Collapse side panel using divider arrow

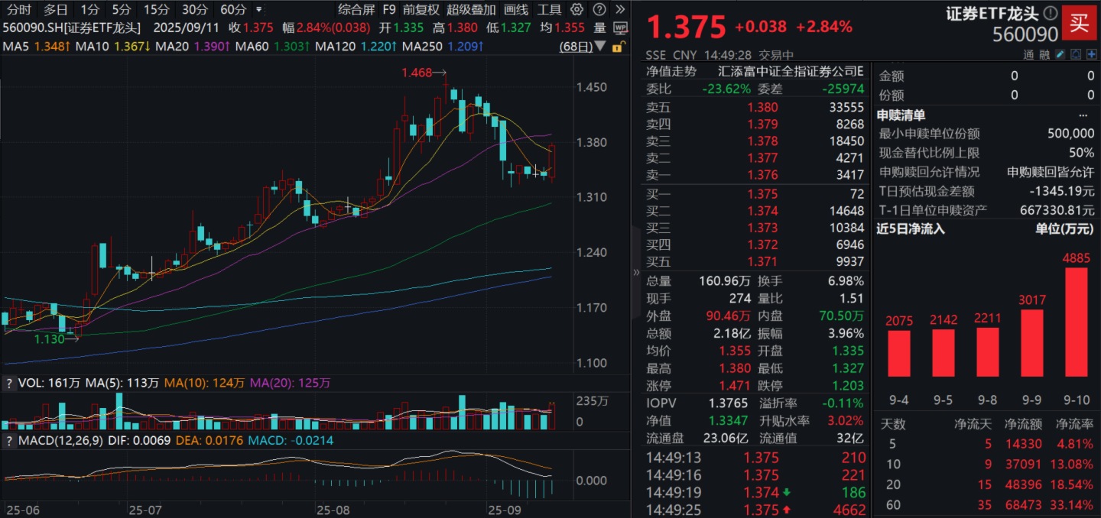pos(636,272)
